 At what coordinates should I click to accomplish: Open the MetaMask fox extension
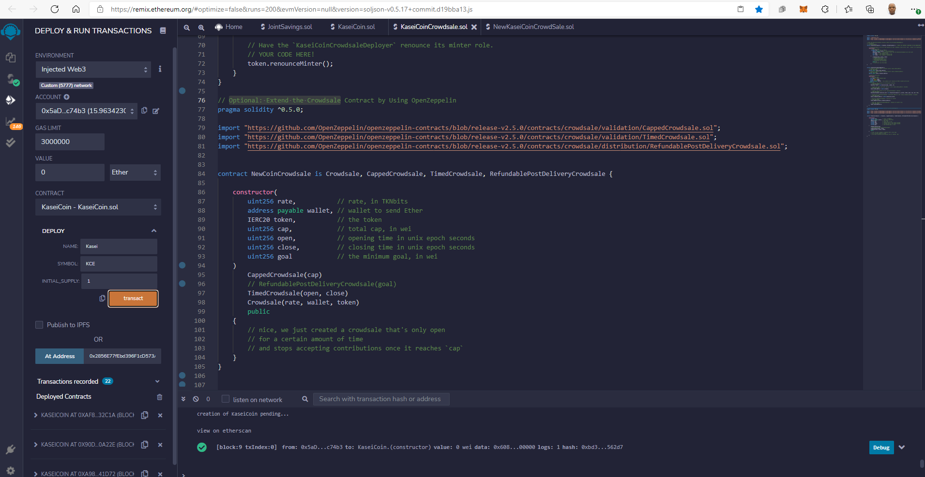click(804, 9)
